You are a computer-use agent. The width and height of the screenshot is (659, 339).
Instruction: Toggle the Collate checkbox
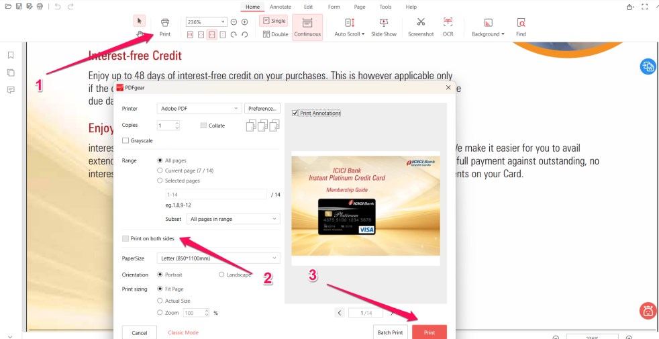tap(204, 126)
